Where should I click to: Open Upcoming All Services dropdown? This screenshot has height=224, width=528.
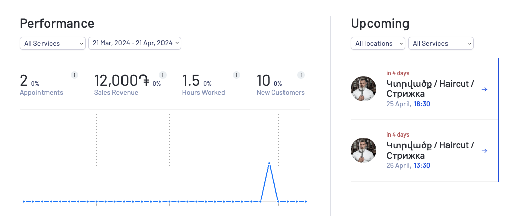pyautogui.click(x=440, y=43)
